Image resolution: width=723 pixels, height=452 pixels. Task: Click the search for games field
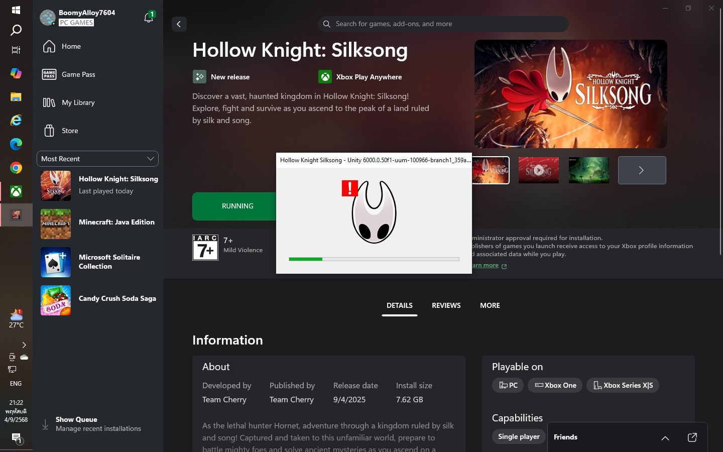443,24
